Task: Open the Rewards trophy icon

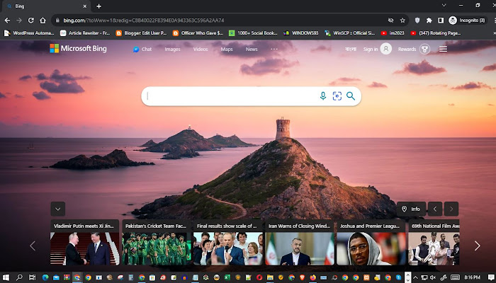Action: tap(424, 49)
